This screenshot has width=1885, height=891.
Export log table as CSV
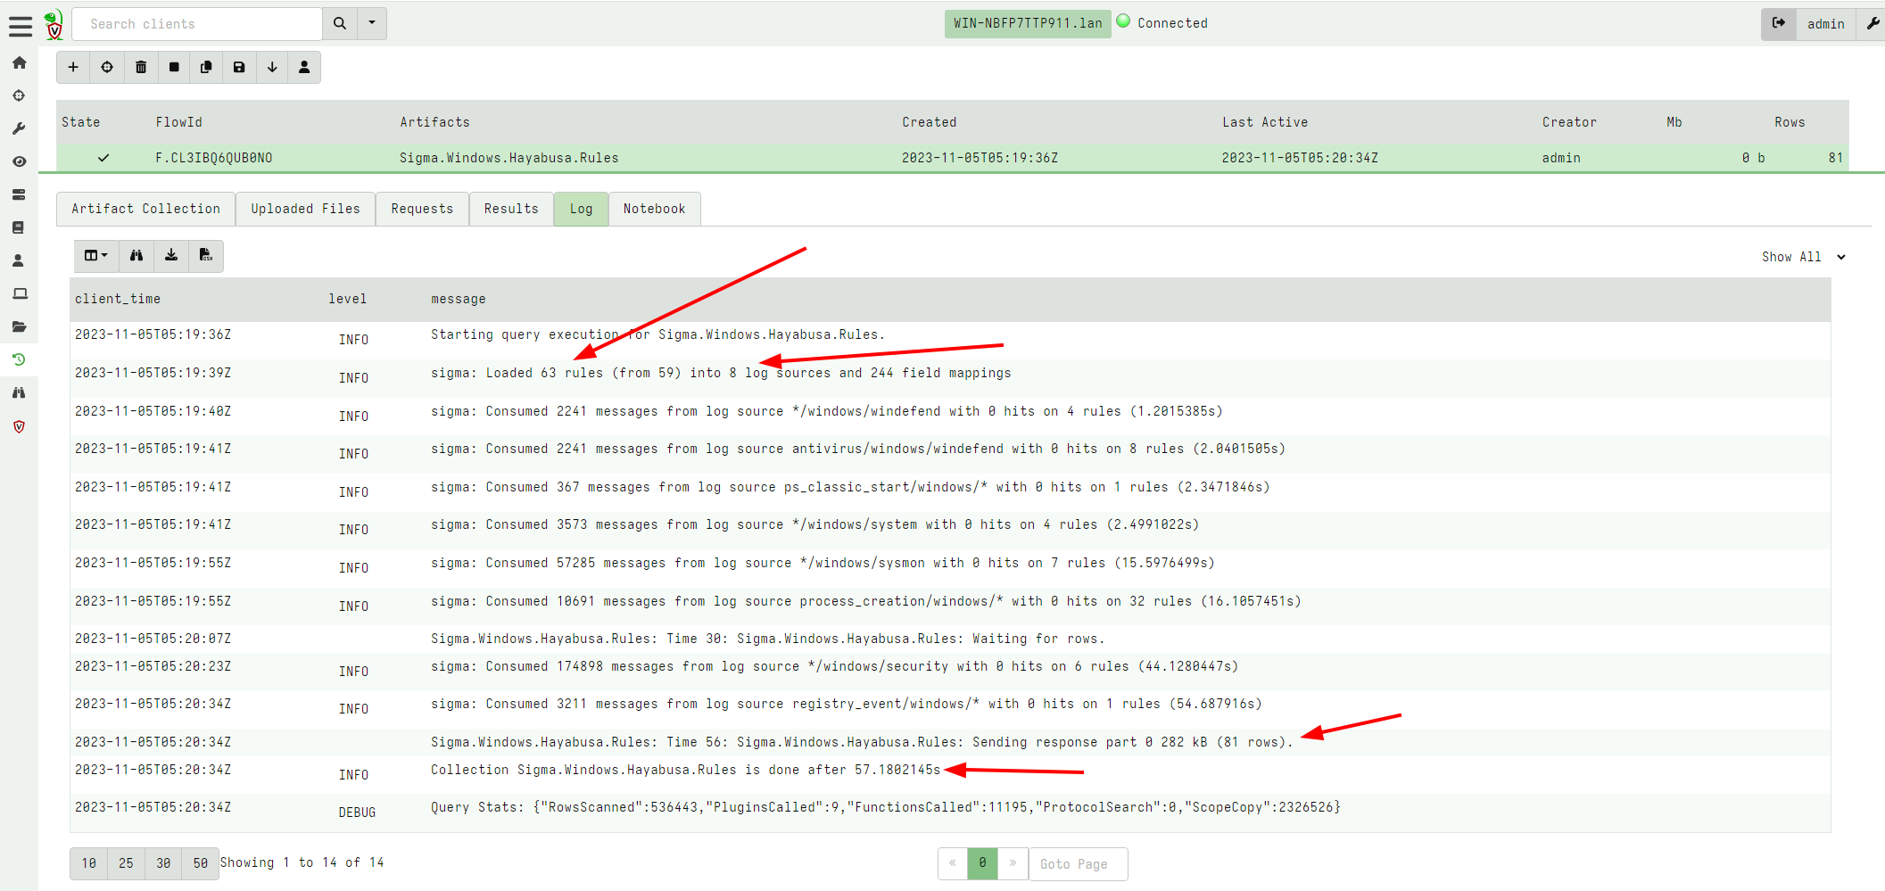tap(205, 256)
